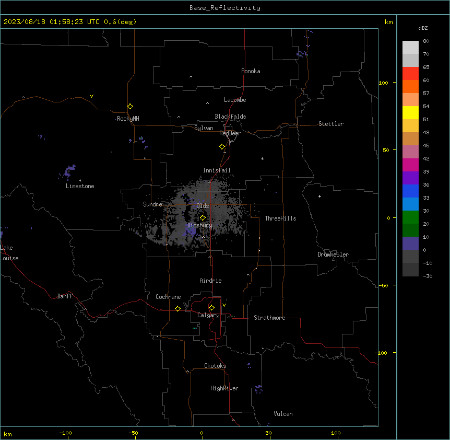Click the yellow V marker east of Calgary
This screenshot has height=440, width=450.
(x=224, y=305)
